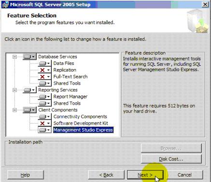
Task: Collapse the Database Services tree node
Action: 14,56
